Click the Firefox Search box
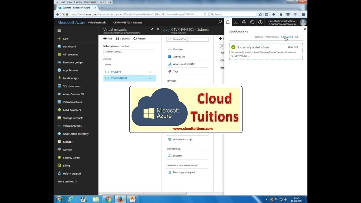The image size is (361, 203). pos(233,14)
